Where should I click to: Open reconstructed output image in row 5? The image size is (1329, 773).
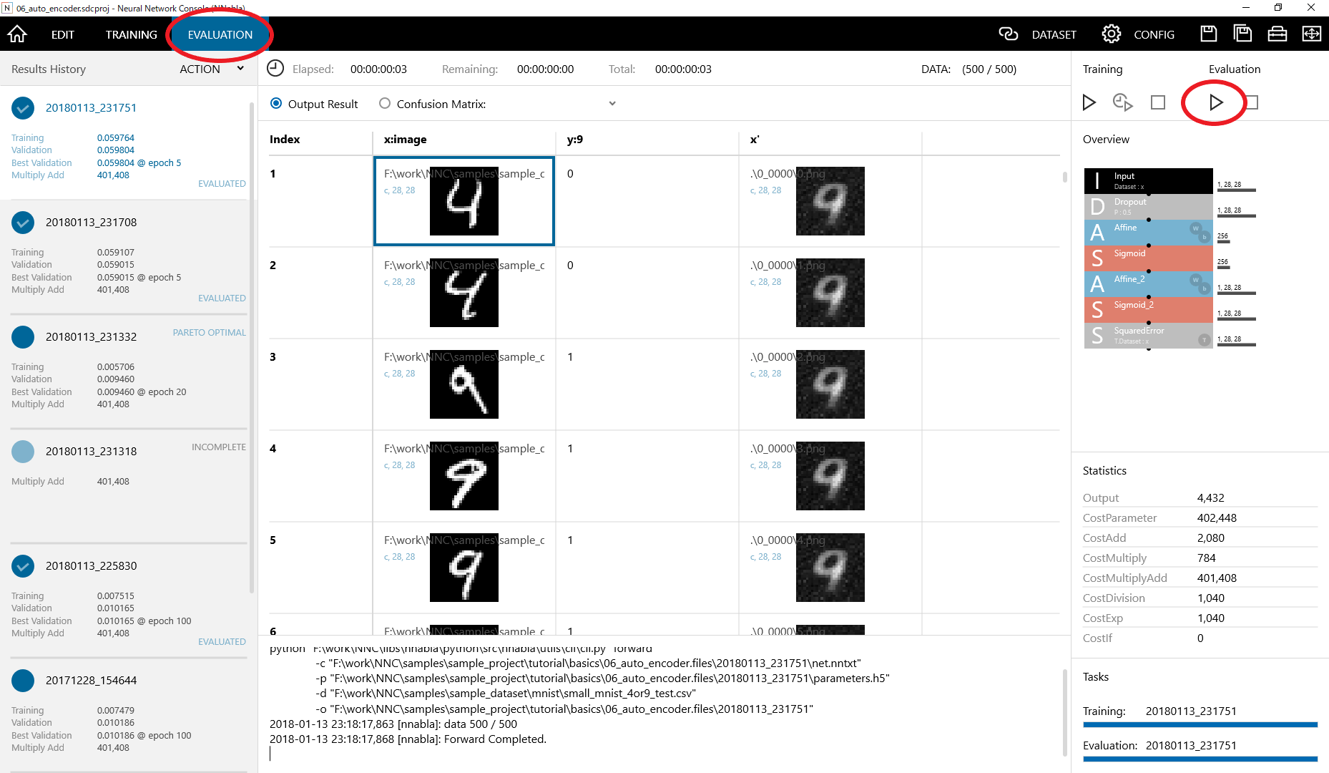pos(830,568)
